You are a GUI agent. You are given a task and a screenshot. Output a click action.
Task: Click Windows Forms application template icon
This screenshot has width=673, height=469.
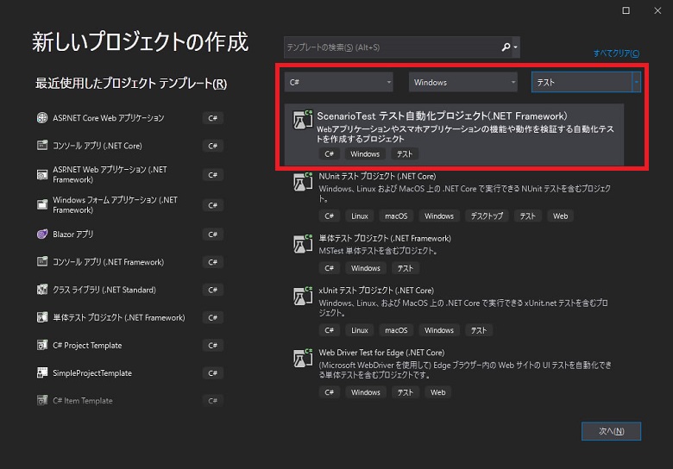tap(42, 204)
